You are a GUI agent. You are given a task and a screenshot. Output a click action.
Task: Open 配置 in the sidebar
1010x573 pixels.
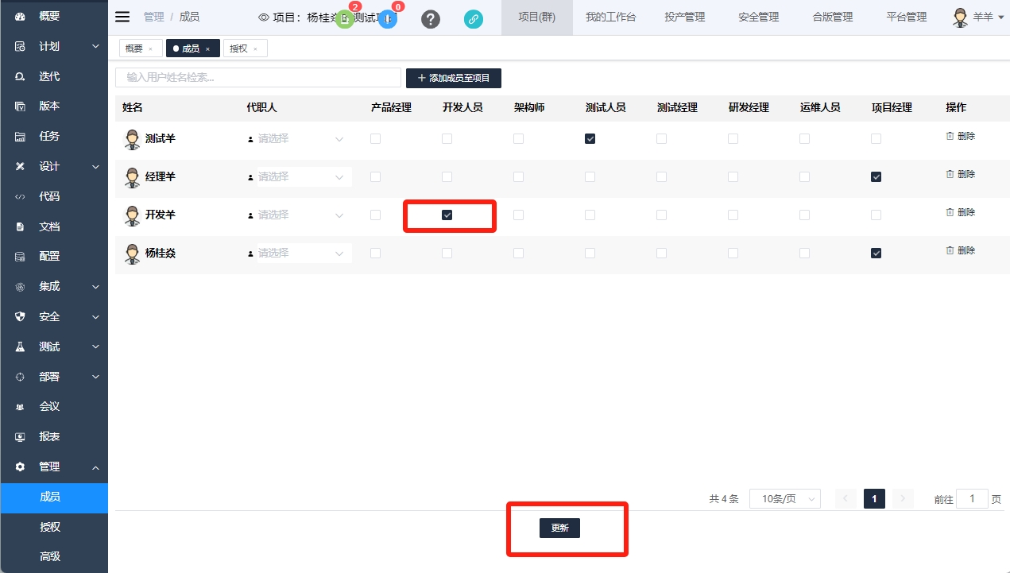54,256
